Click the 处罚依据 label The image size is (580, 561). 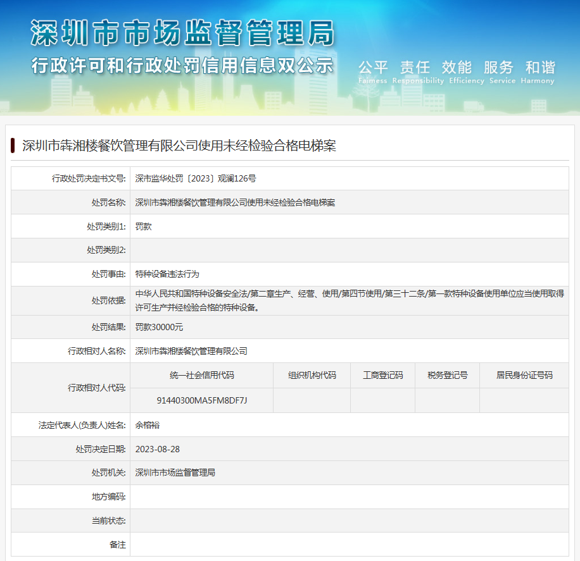coord(109,301)
